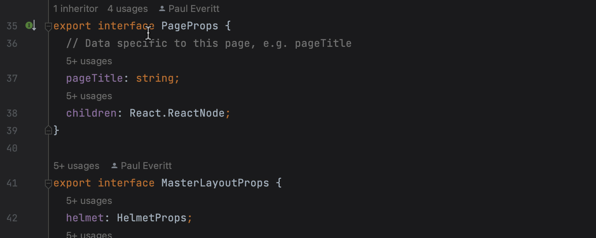Click the Paul Everitt author hint above PageProps
The height and width of the screenshot is (238, 596).
click(194, 9)
